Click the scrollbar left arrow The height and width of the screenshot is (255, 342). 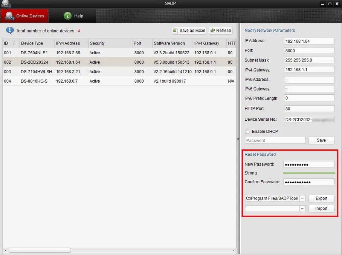coord(5,250)
